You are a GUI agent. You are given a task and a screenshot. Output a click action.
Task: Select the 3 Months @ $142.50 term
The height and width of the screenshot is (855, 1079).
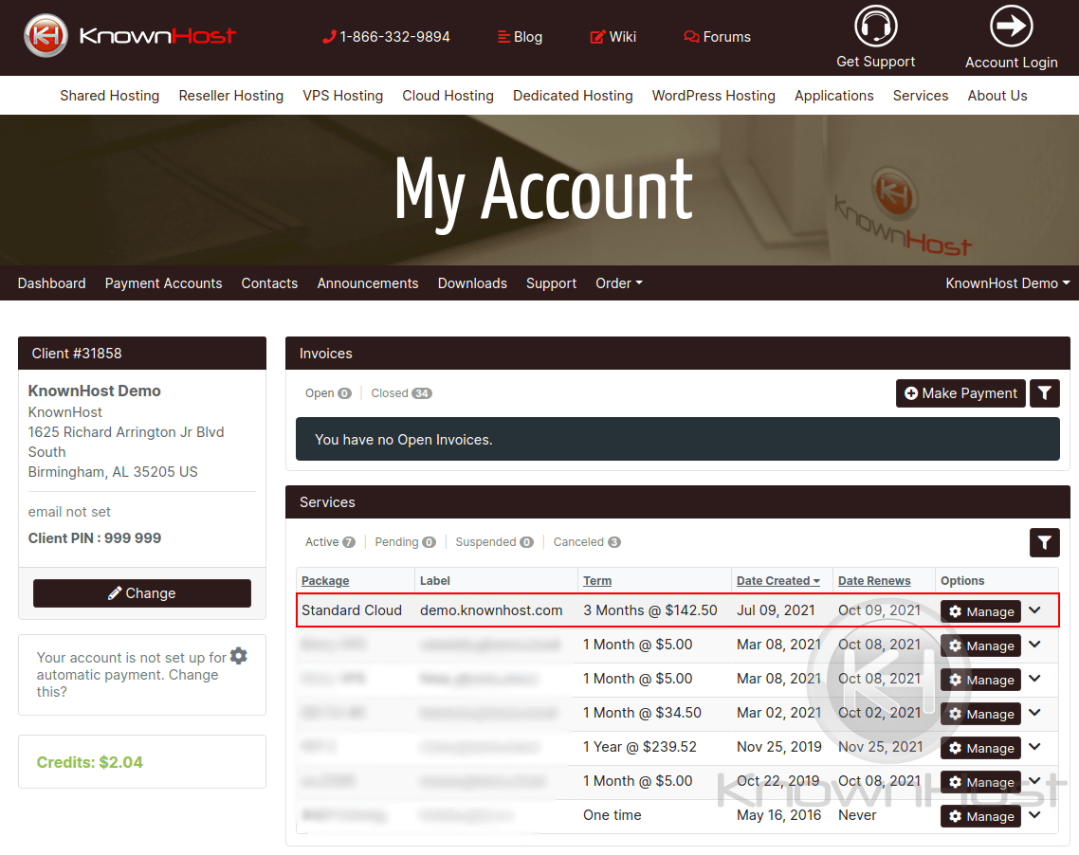pyautogui.click(x=650, y=610)
